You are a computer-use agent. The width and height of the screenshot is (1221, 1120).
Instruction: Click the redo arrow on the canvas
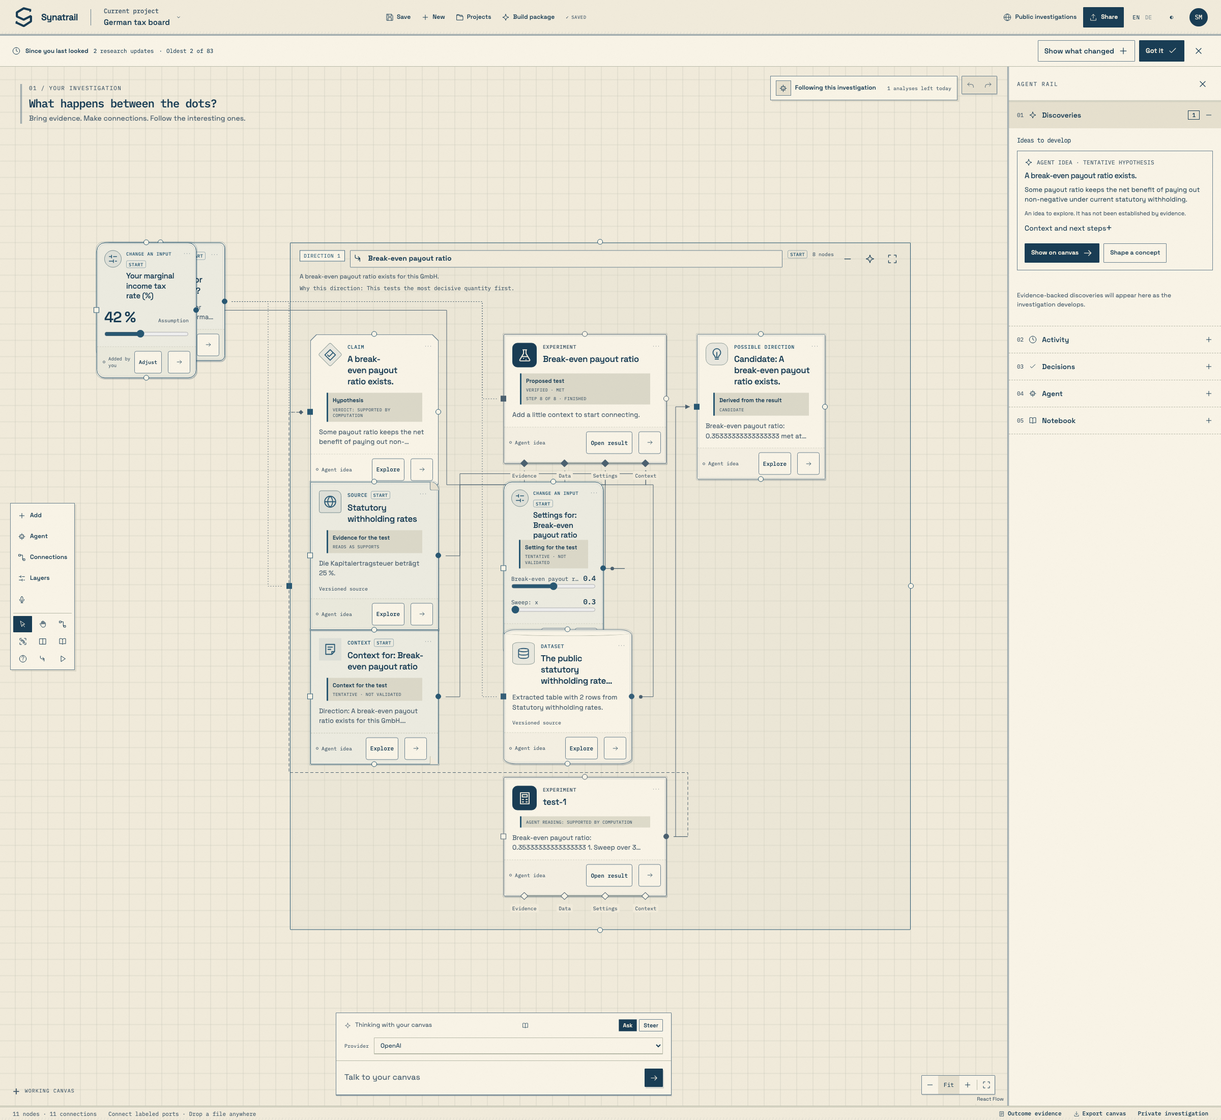[x=988, y=85]
